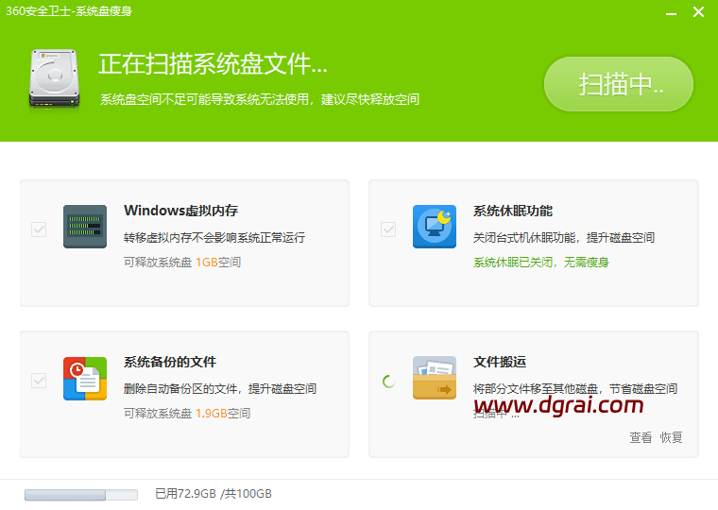Click 转移虚拟内存不会影响系统正常运行 description
This screenshot has height=510, width=718.
click(214, 238)
